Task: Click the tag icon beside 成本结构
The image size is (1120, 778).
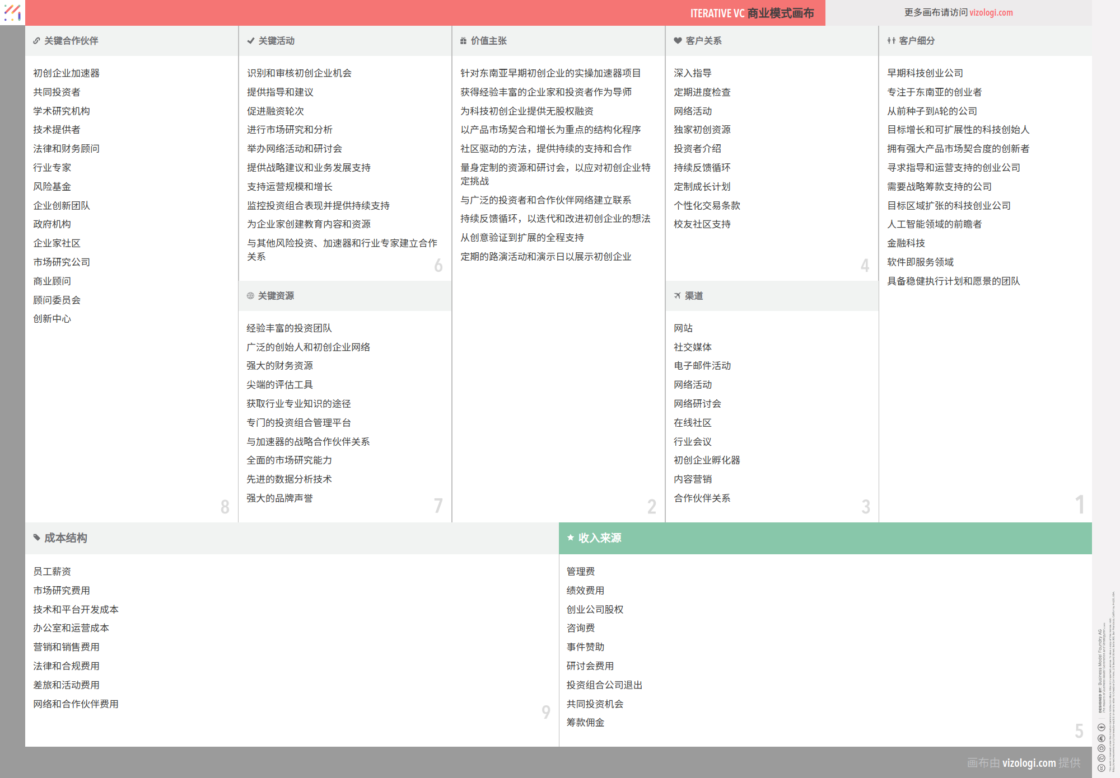Action: (36, 538)
